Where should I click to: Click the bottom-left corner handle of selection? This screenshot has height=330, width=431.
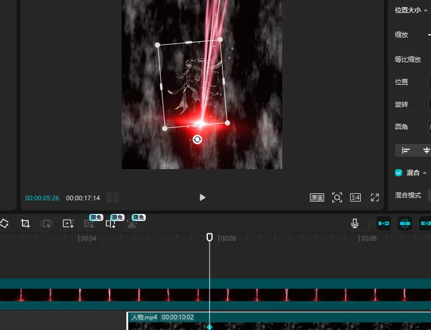point(165,128)
